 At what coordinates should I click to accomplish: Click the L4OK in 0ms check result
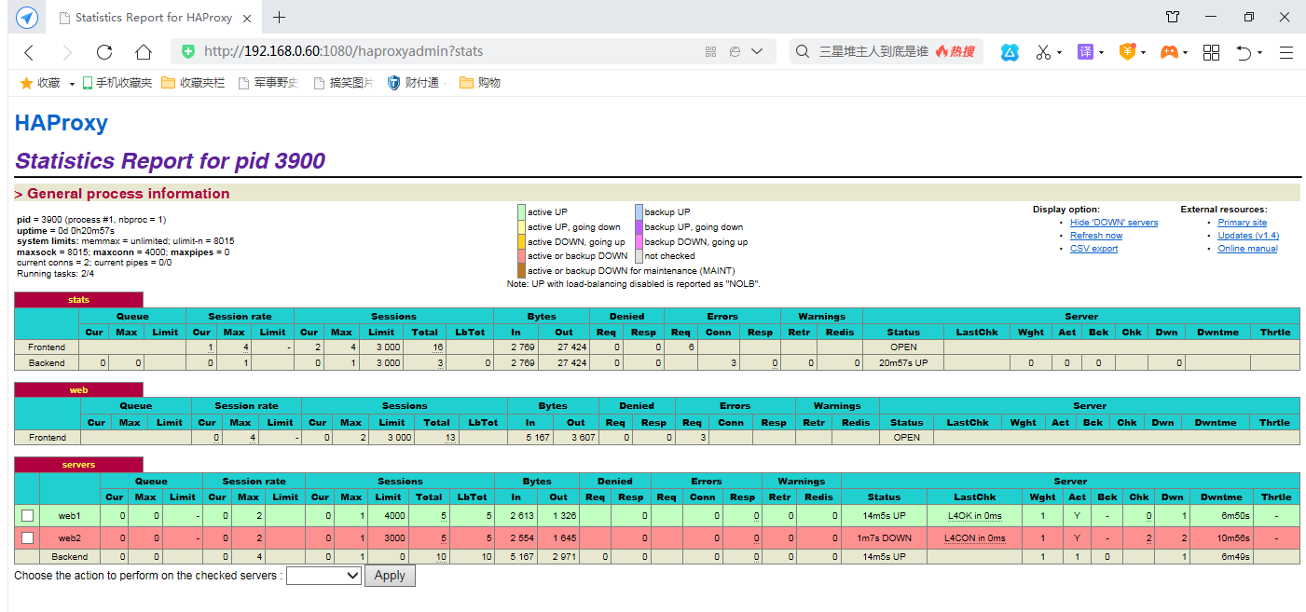974,515
